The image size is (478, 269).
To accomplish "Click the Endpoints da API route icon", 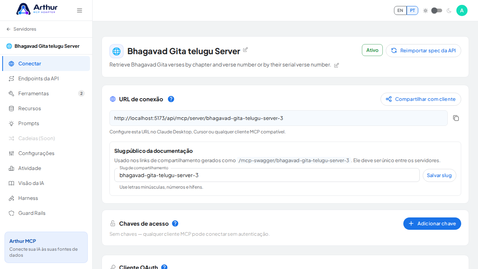I will click(x=12, y=78).
